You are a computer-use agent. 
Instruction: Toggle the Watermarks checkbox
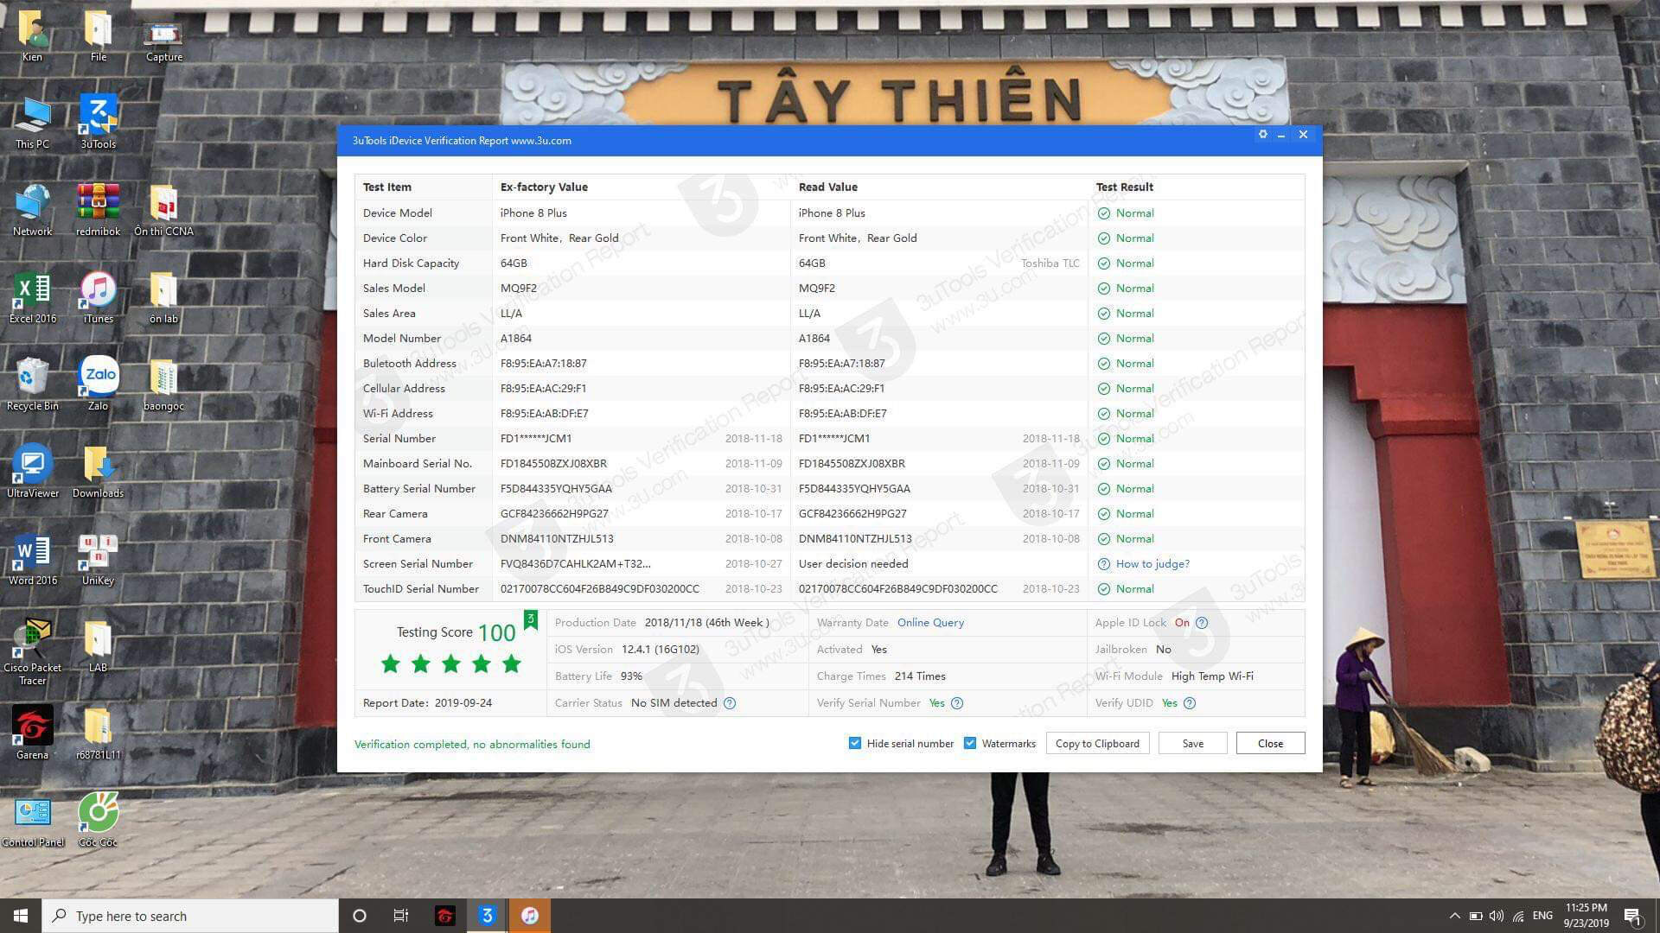[970, 743]
